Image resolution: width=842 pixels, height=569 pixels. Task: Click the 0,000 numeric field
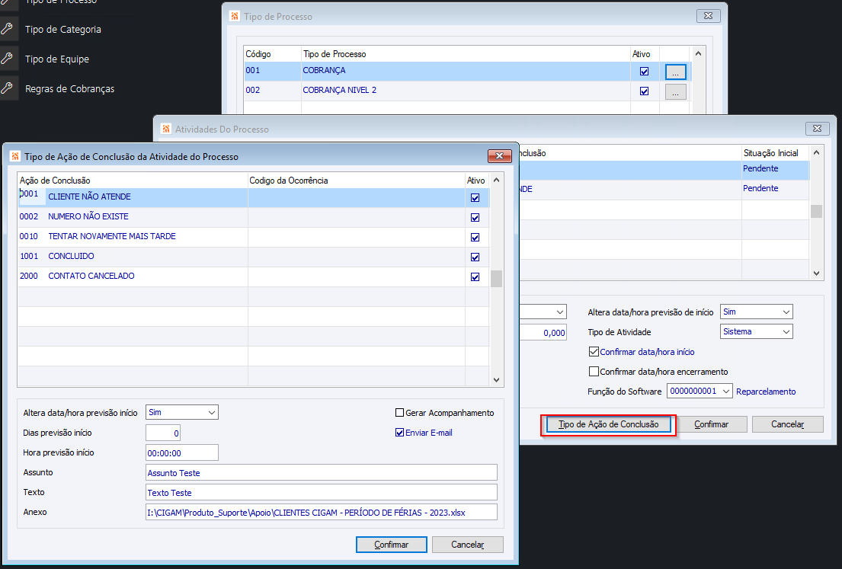click(543, 332)
